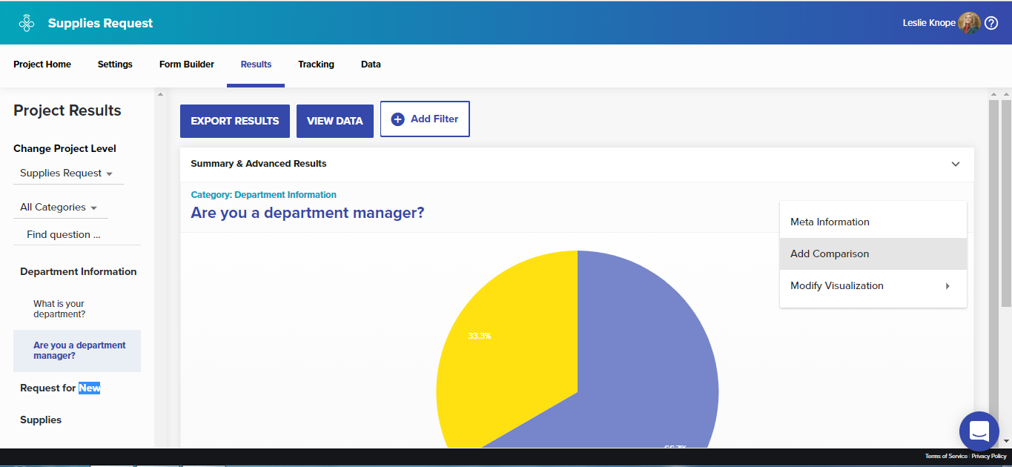Open the Privacy Policy link
Screen dimensions: 1012x467
[x=989, y=457]
